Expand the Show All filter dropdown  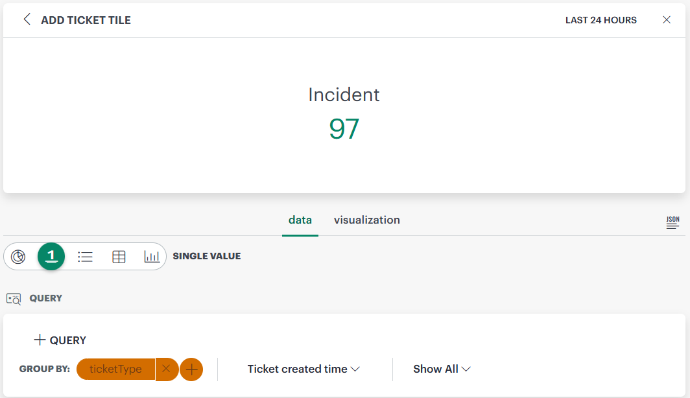[x=442, y=368]
